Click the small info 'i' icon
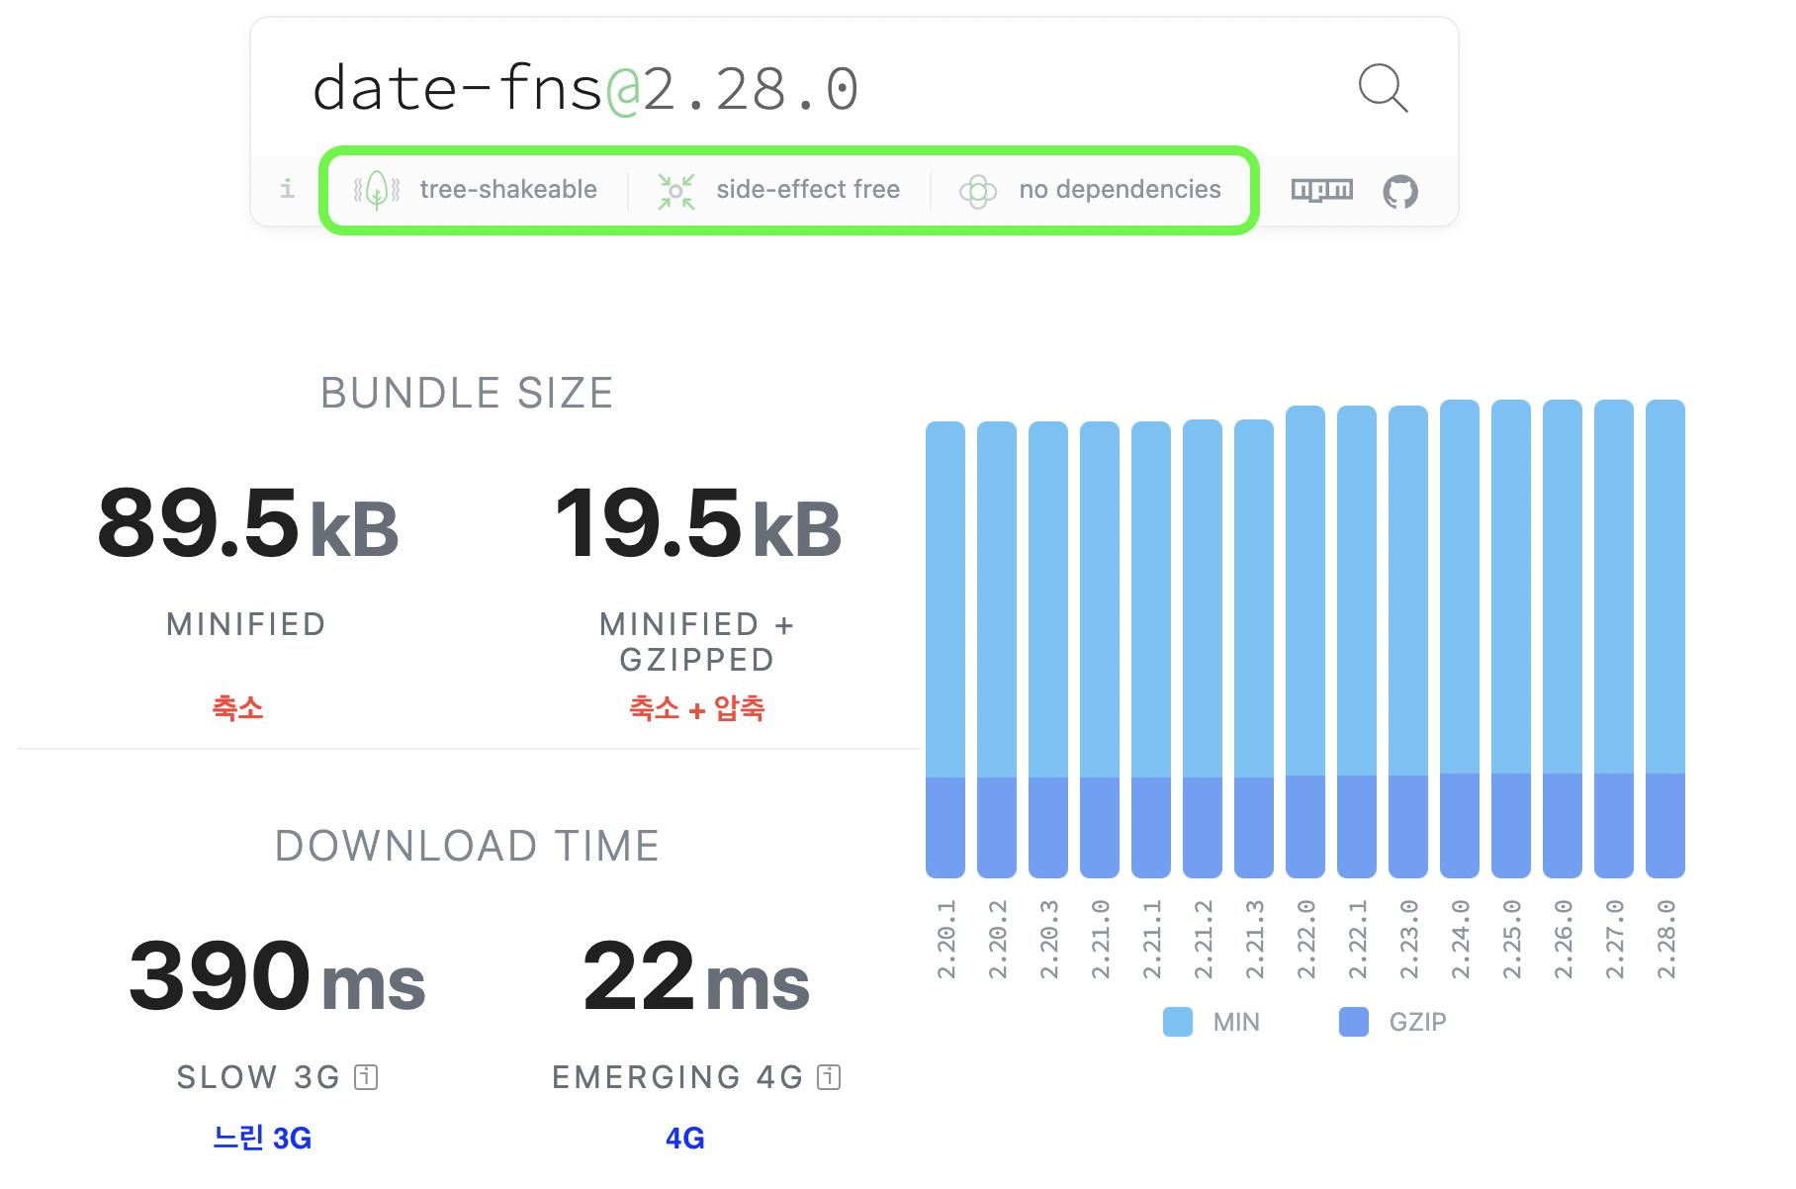Viewport: 1796px width, 1189px height. tap(287, 188)
